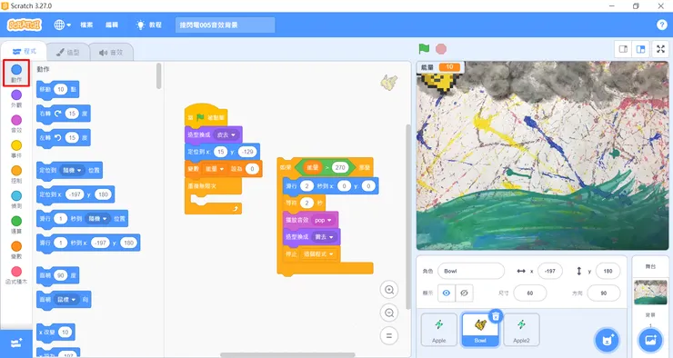Switch to the 程式 (Code) tab

click(24, 52)
